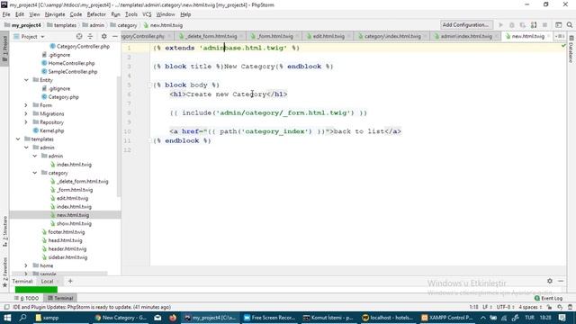Open the Event Log
The image size is (576, 324).
click(x=548, y=298)
